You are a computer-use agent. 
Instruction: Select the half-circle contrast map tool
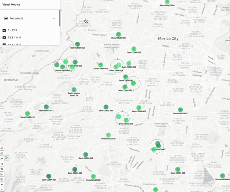pos(2,164)
